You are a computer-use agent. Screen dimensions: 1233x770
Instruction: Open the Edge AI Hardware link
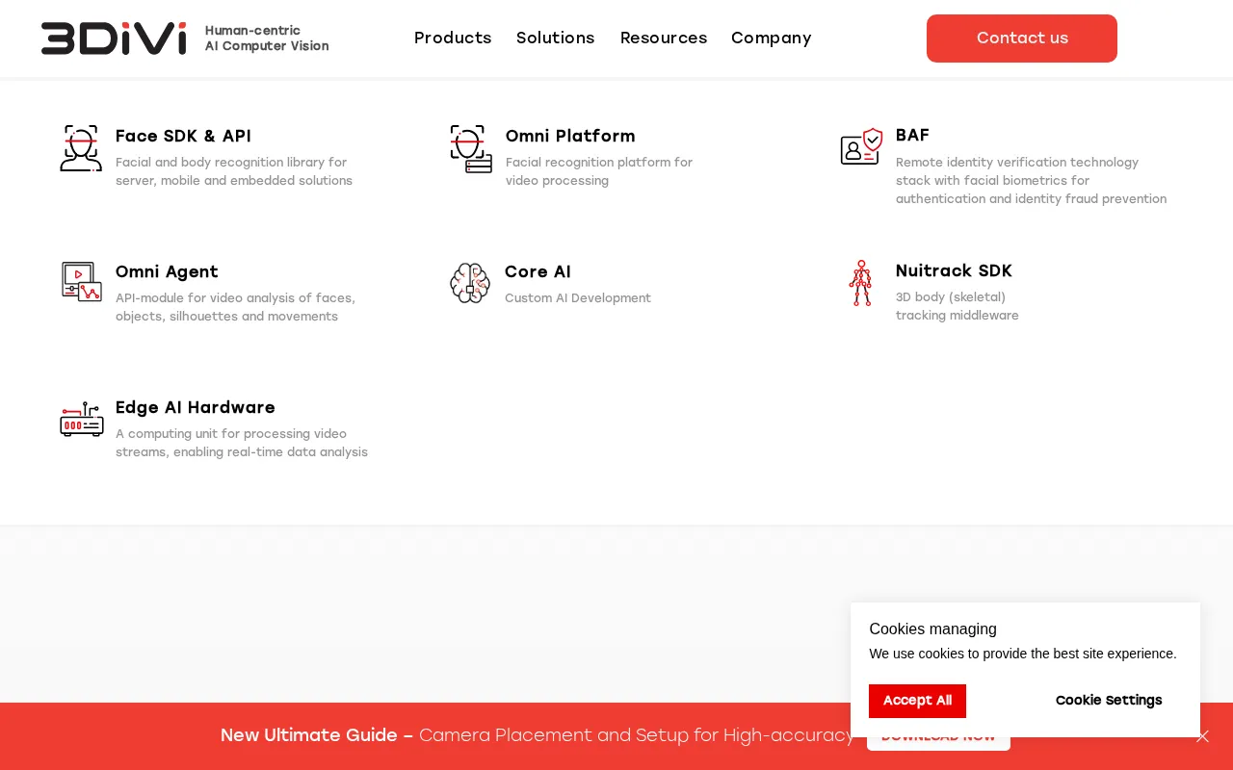tap(196, 407)
